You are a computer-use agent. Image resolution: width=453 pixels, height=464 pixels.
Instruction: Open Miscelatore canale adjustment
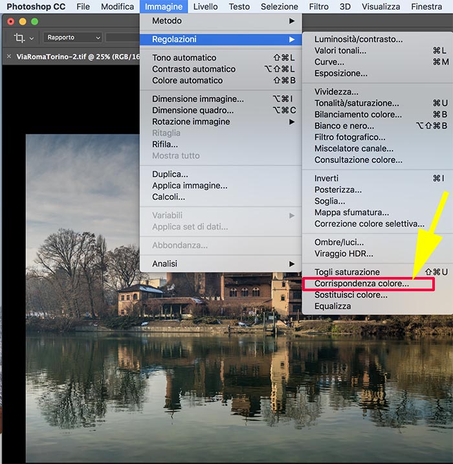377,149
